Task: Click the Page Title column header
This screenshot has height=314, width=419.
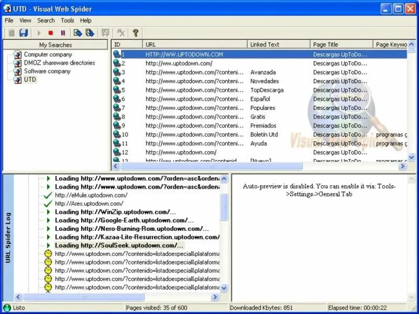Action: click(341, 44)
